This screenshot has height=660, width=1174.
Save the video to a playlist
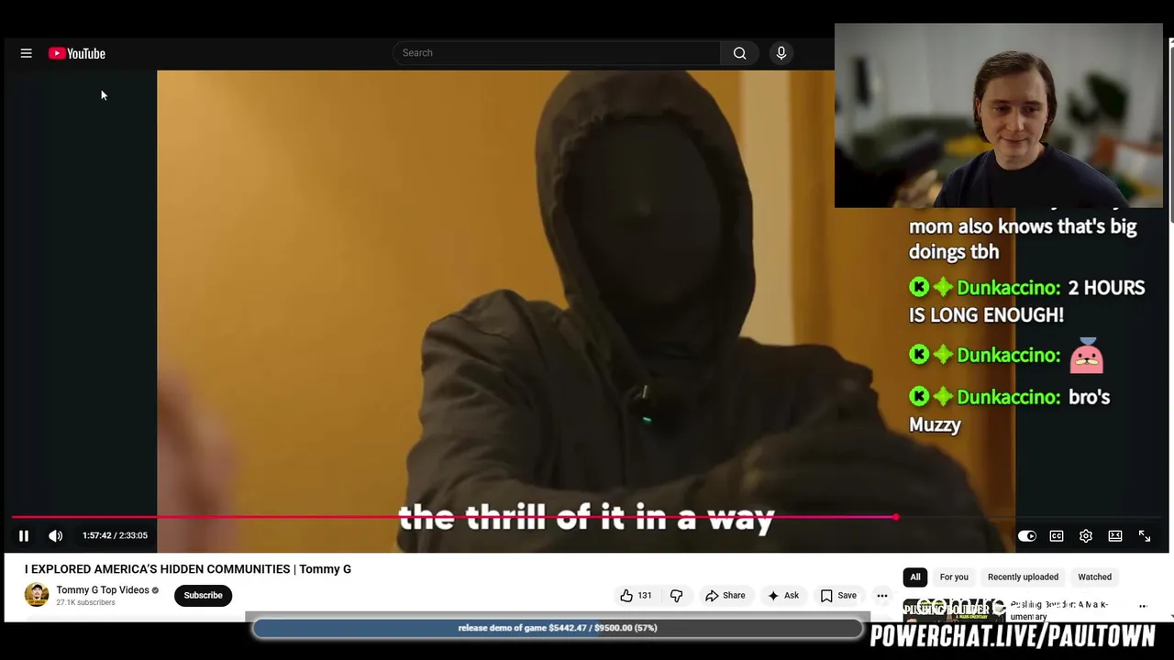(x=838, y=595)
